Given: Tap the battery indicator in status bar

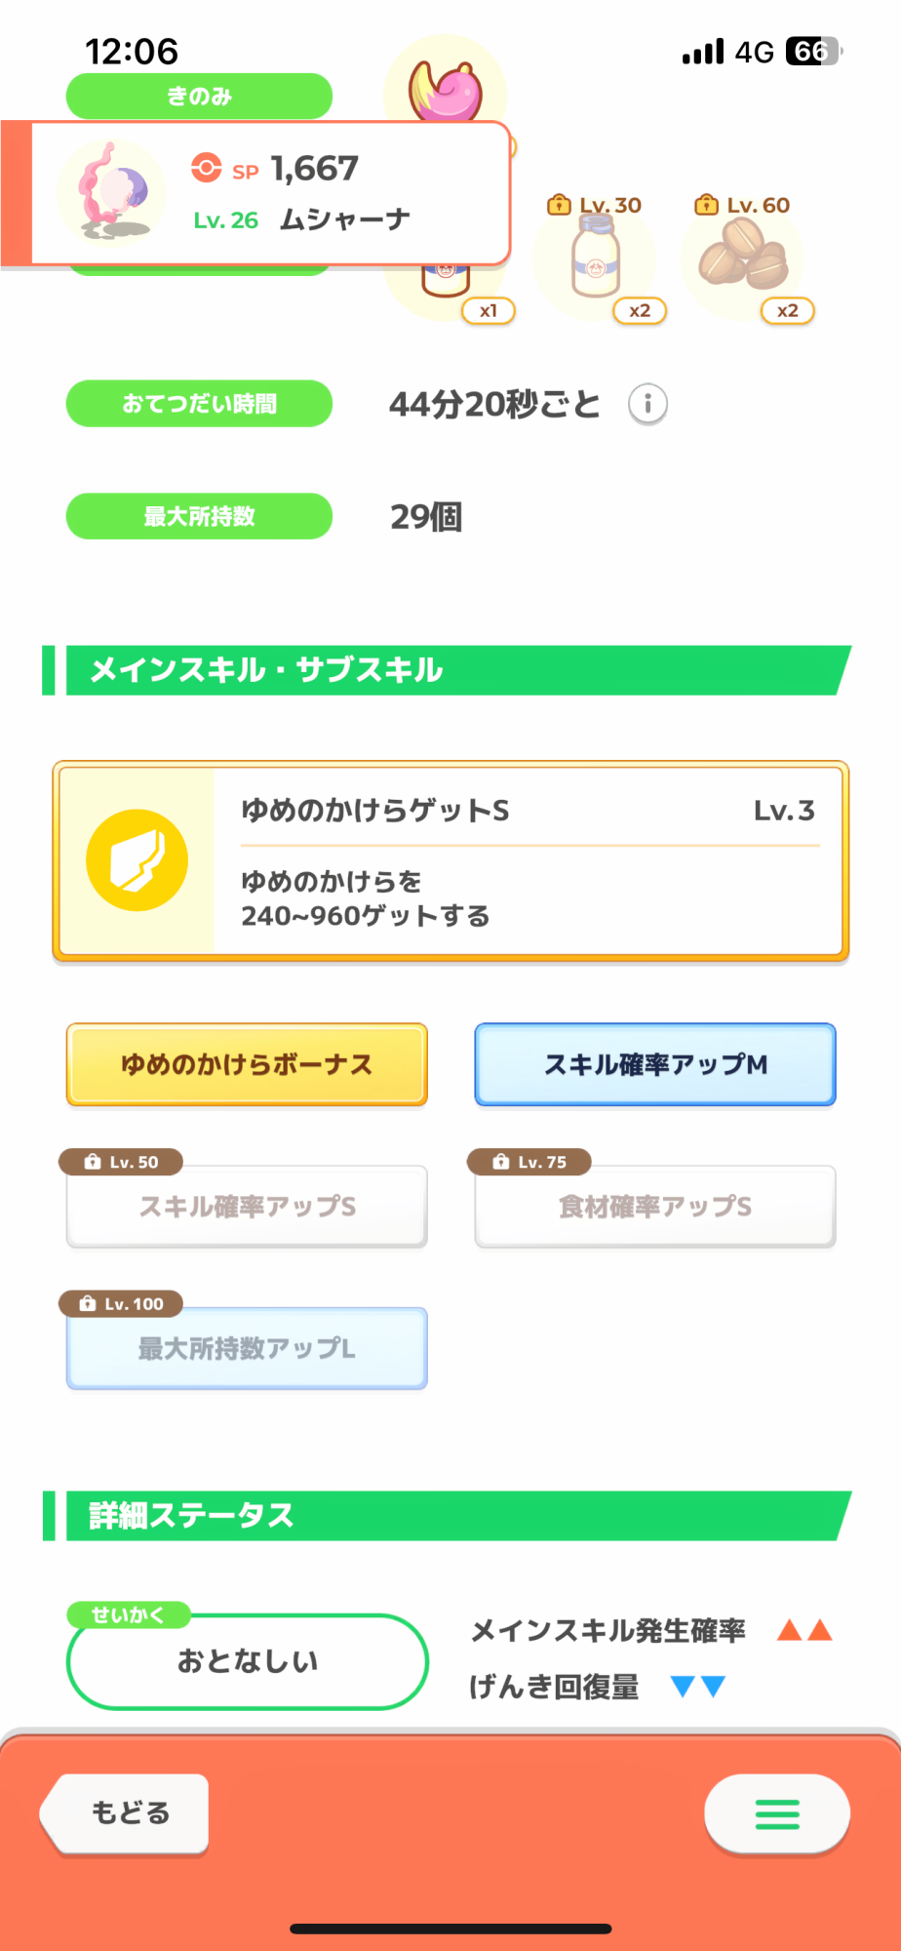Looking at the screenshot, I should [812, 51].
